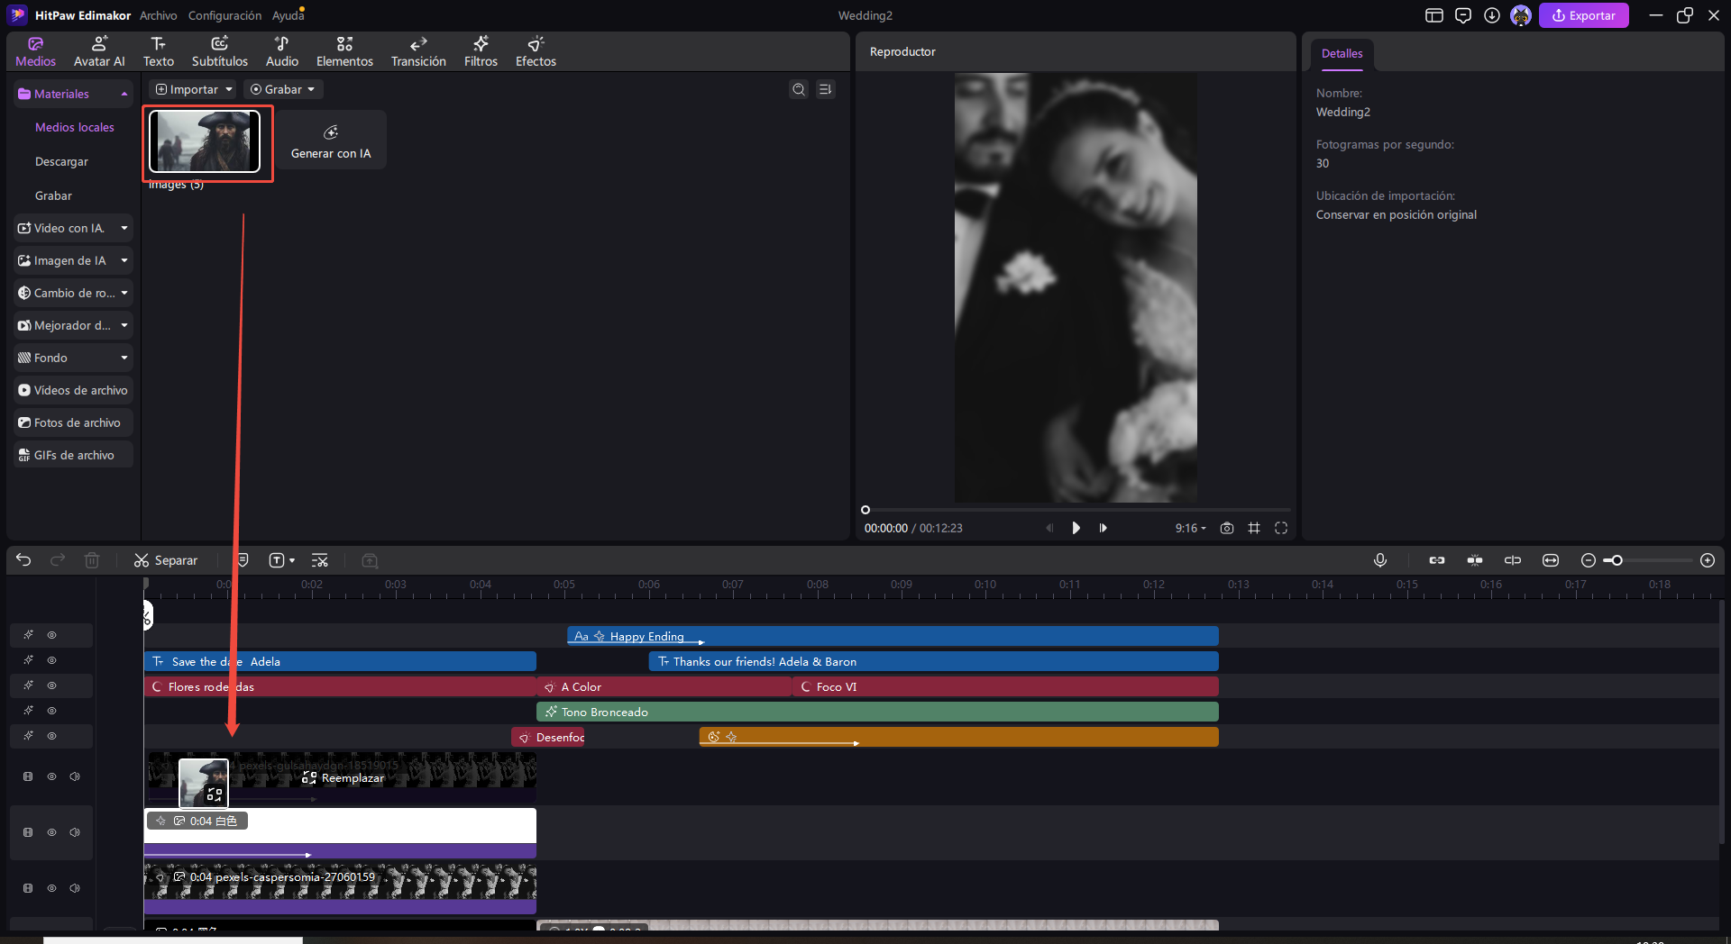1731x944 pixels.
Task: Toggle visibility of the Flores rodeadas track
Action: (x=51, y=685)
